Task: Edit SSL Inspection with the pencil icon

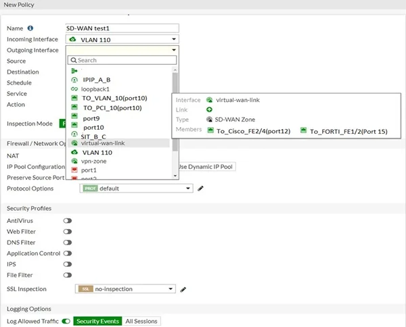Action: tap(183, 289)
